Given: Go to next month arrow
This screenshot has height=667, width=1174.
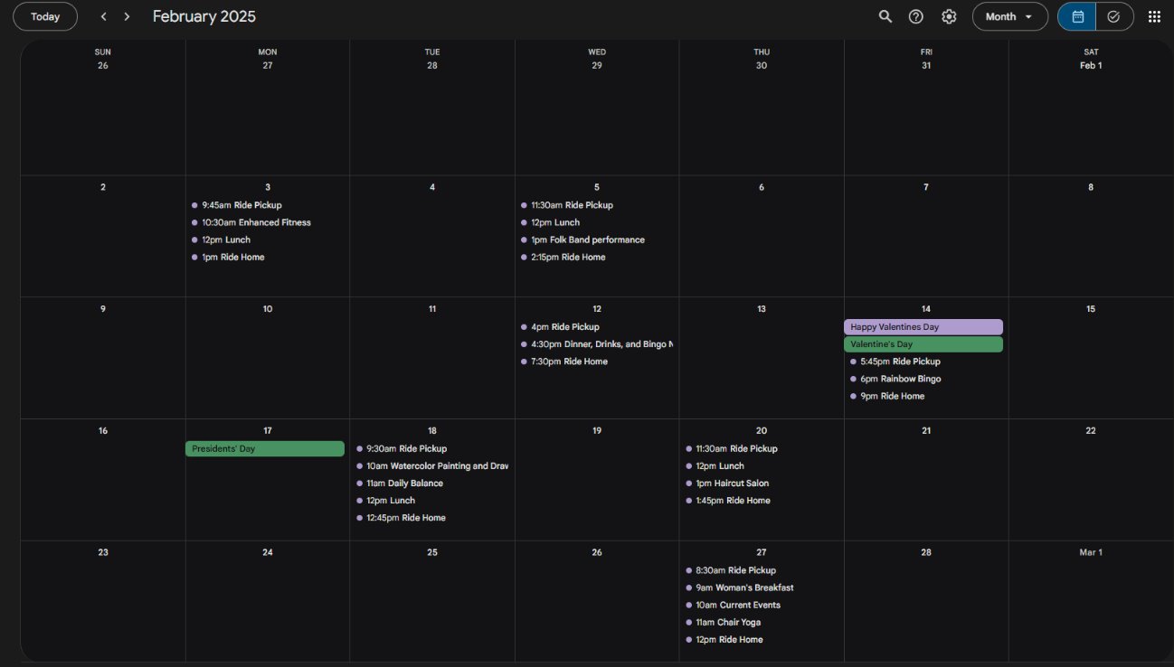Looking at the screenshot, I should (127, 16).
